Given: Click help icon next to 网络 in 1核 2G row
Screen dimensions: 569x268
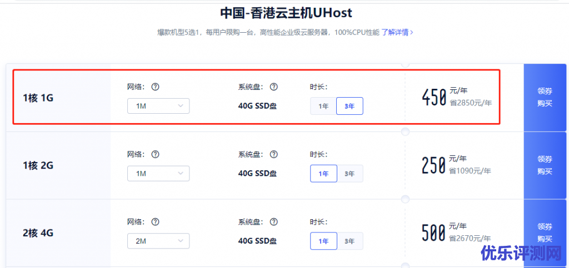Looking at the screenshot, I should [156, 154].
